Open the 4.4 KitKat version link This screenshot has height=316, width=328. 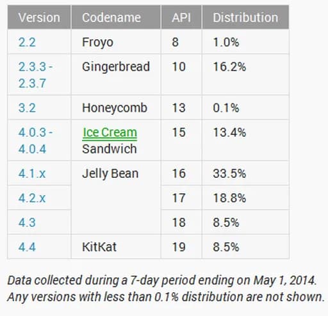27,247
